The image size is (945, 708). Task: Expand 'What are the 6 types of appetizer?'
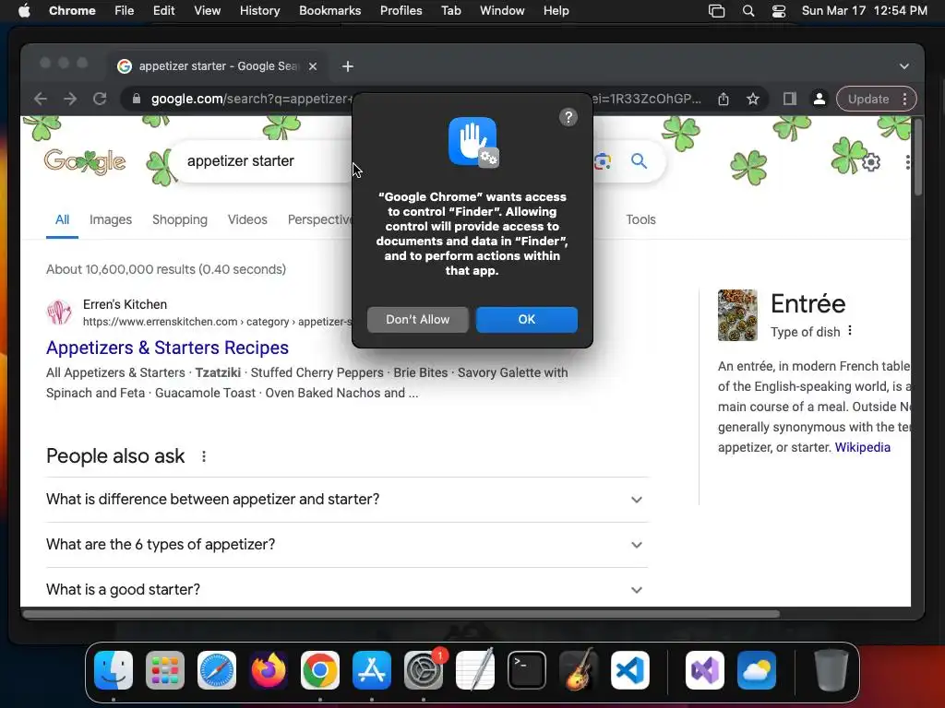click(x=347, y=544)
